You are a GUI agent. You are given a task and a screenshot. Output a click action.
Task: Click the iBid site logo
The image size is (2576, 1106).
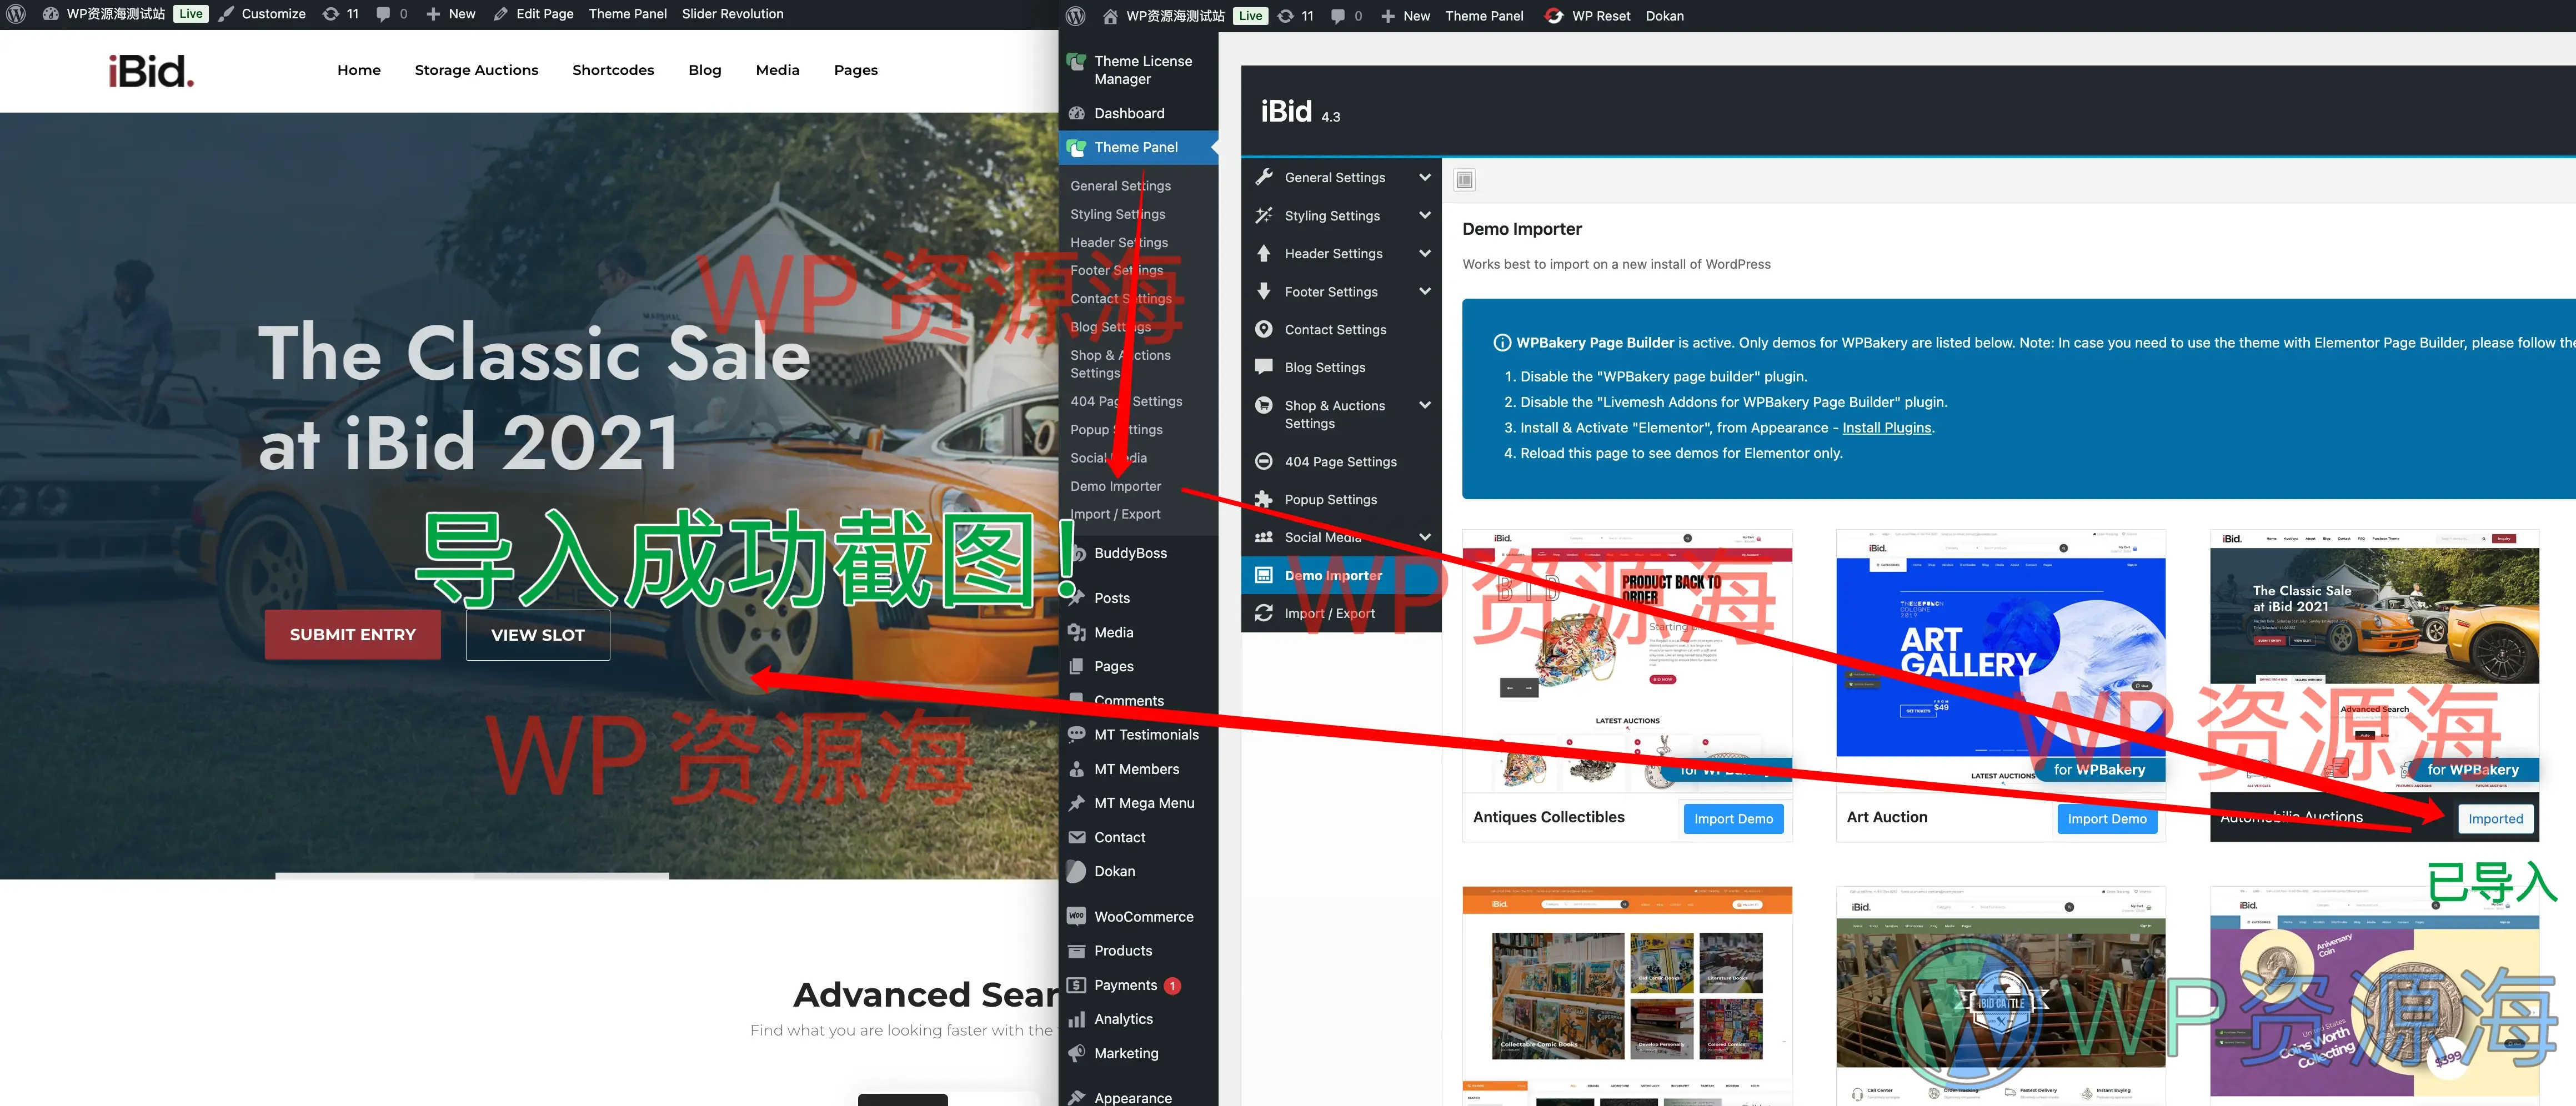pyautogui.click(x=151, y=71)
